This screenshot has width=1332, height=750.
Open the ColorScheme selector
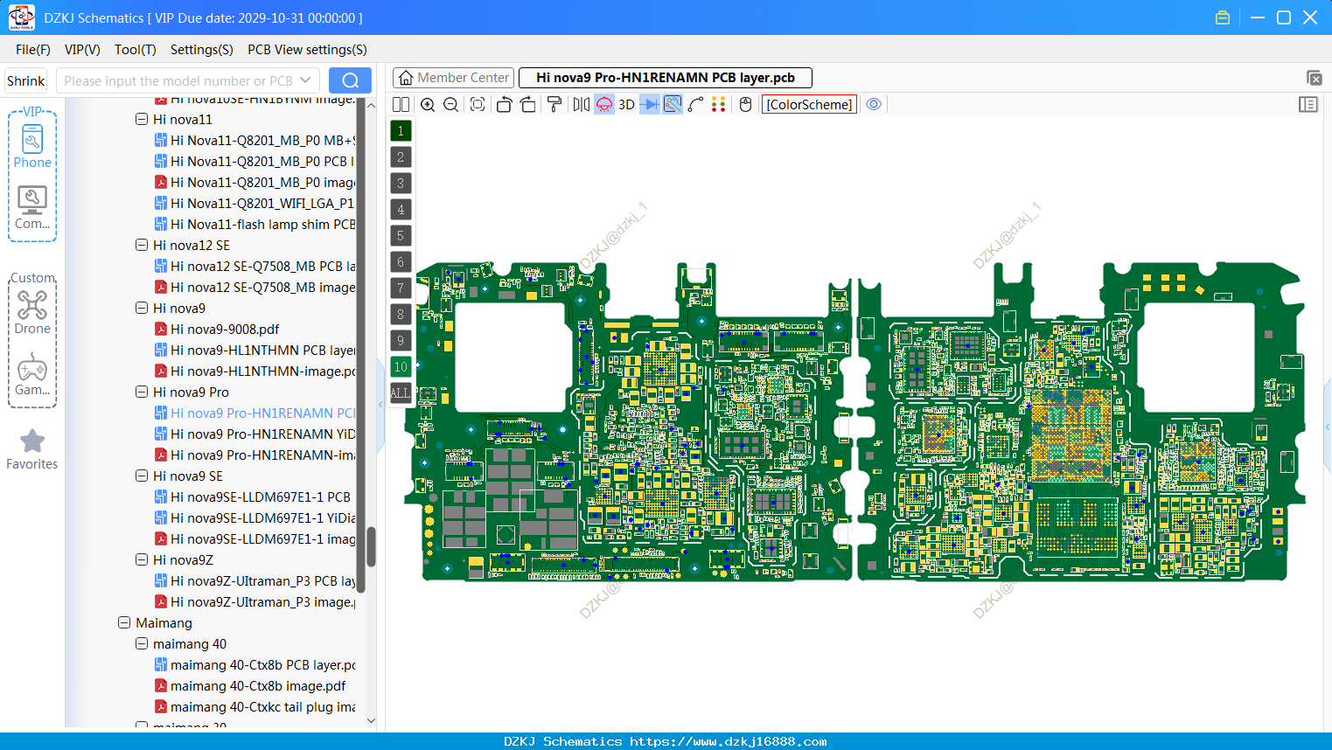(x=810, y=105)
